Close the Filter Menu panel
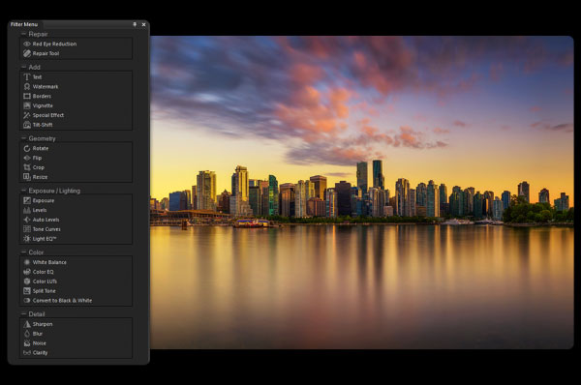The width and height of the screenshot is (581, 385). [143, 24]
